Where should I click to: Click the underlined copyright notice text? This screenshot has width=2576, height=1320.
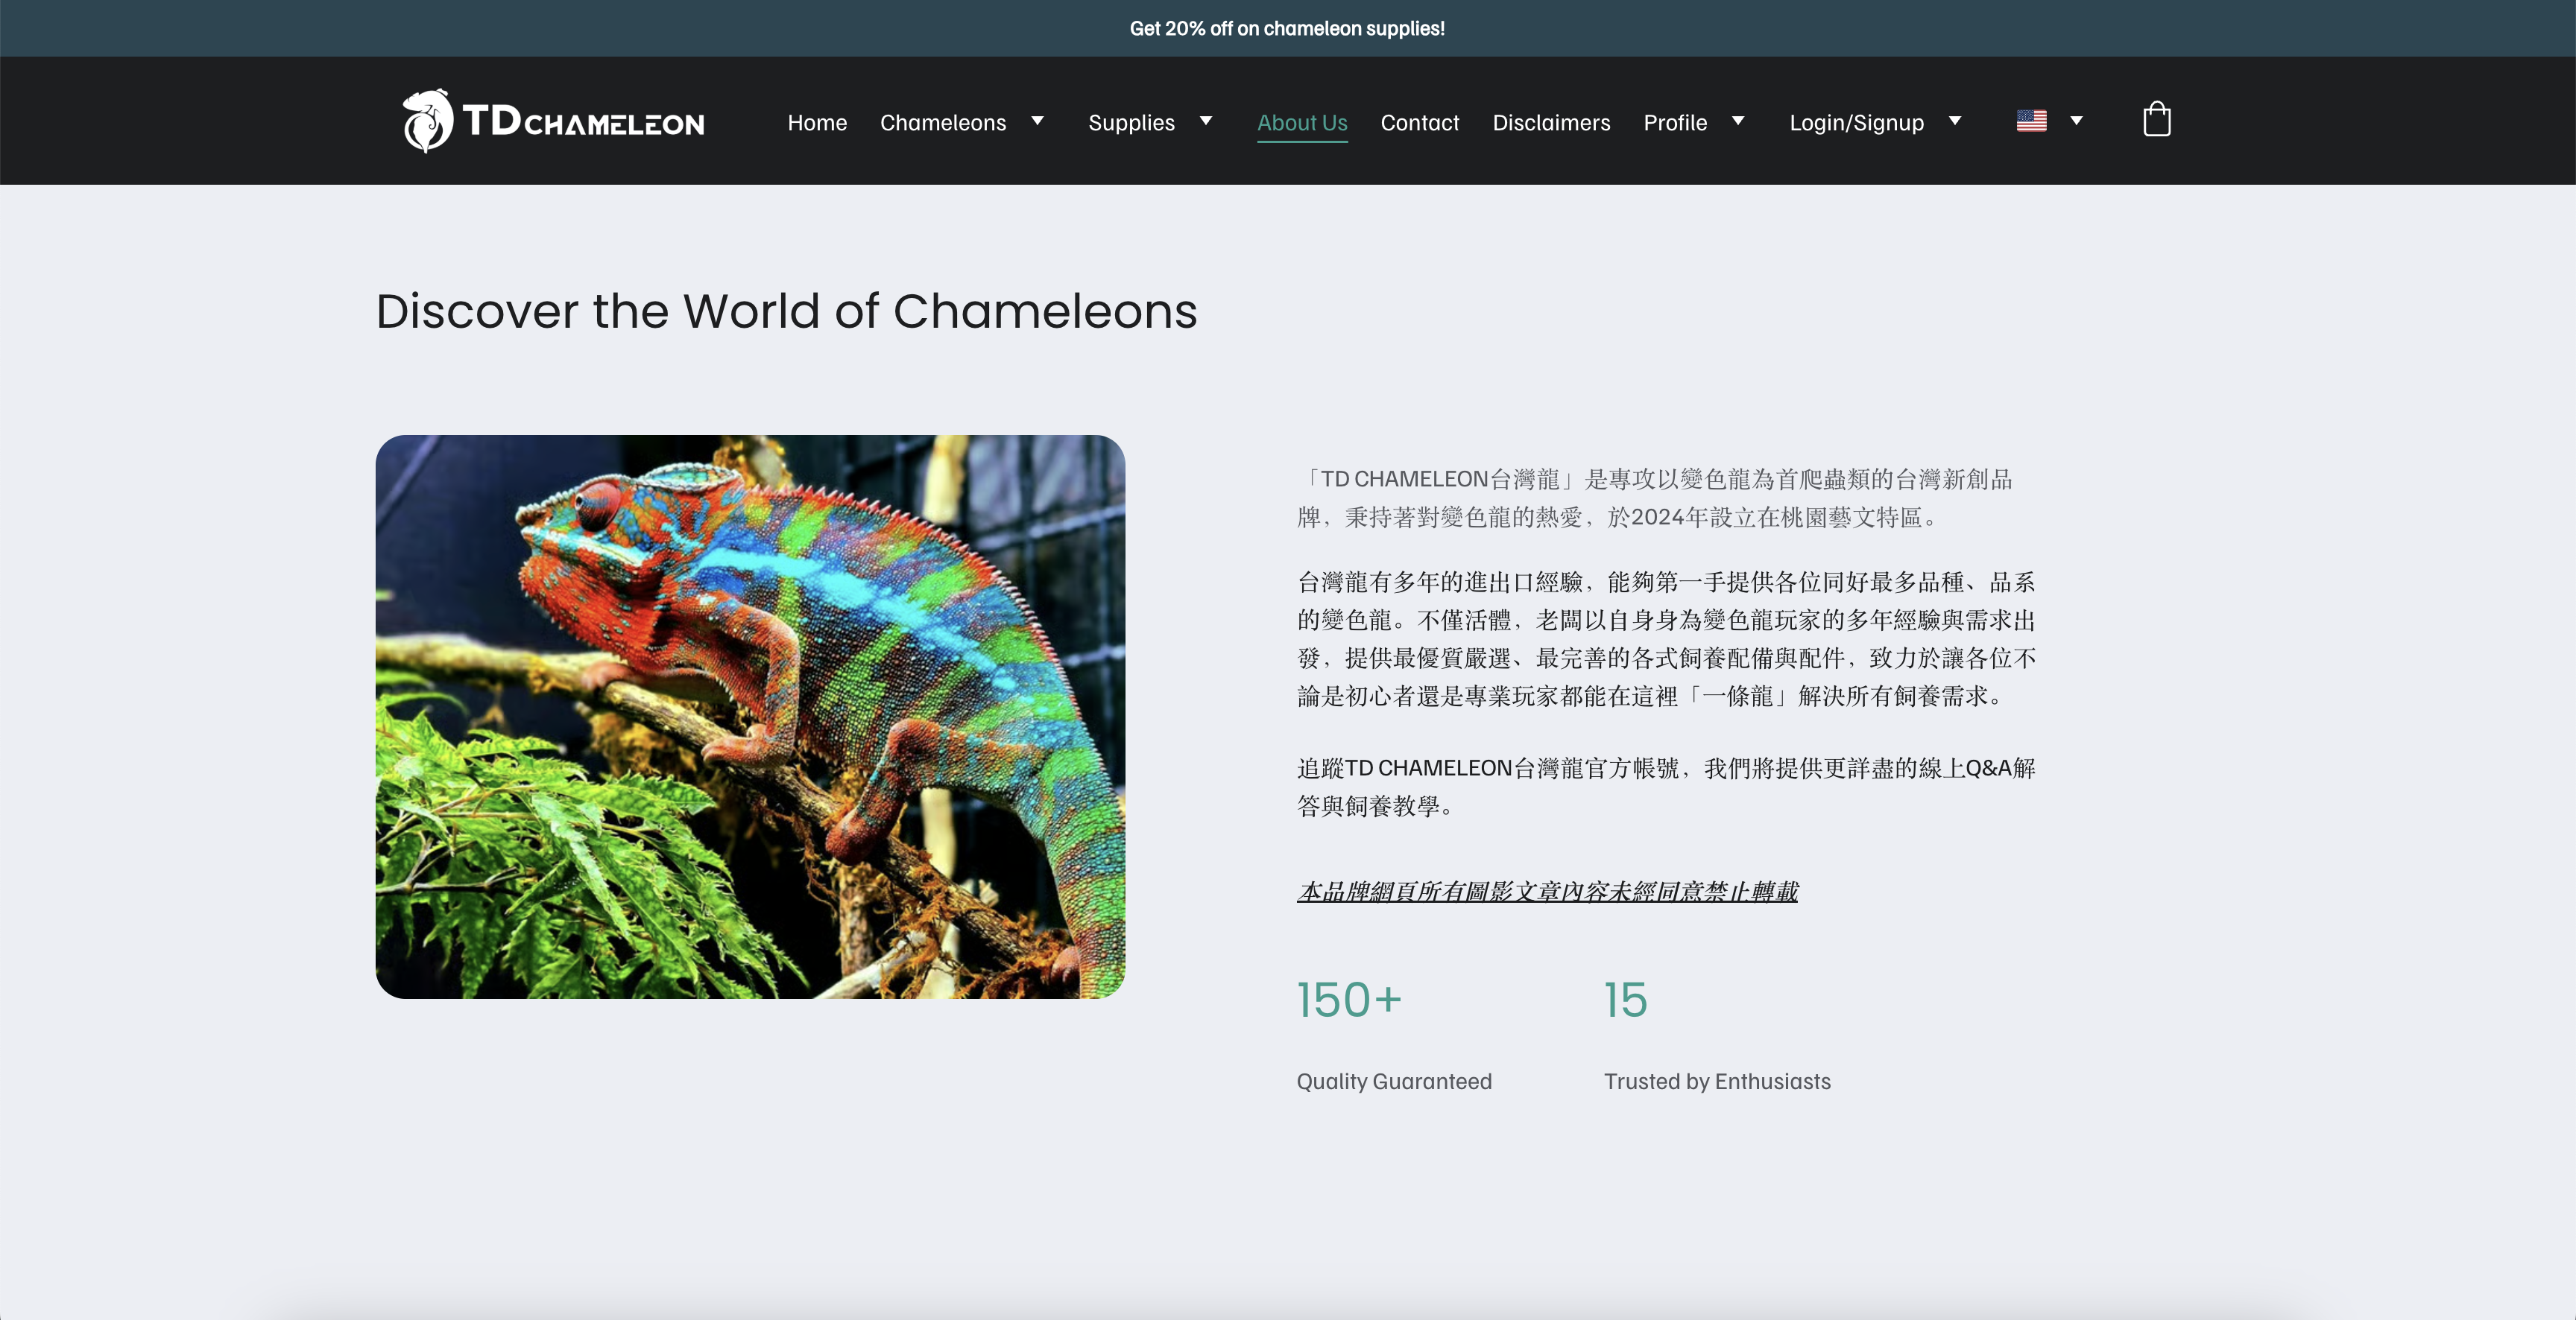1546,890
